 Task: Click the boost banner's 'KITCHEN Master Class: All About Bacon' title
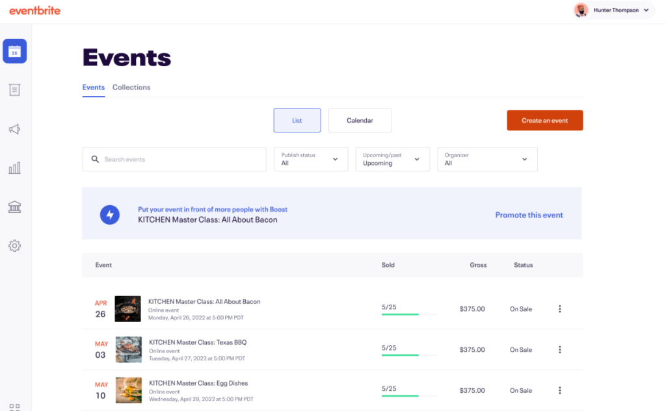click(207, 219)
